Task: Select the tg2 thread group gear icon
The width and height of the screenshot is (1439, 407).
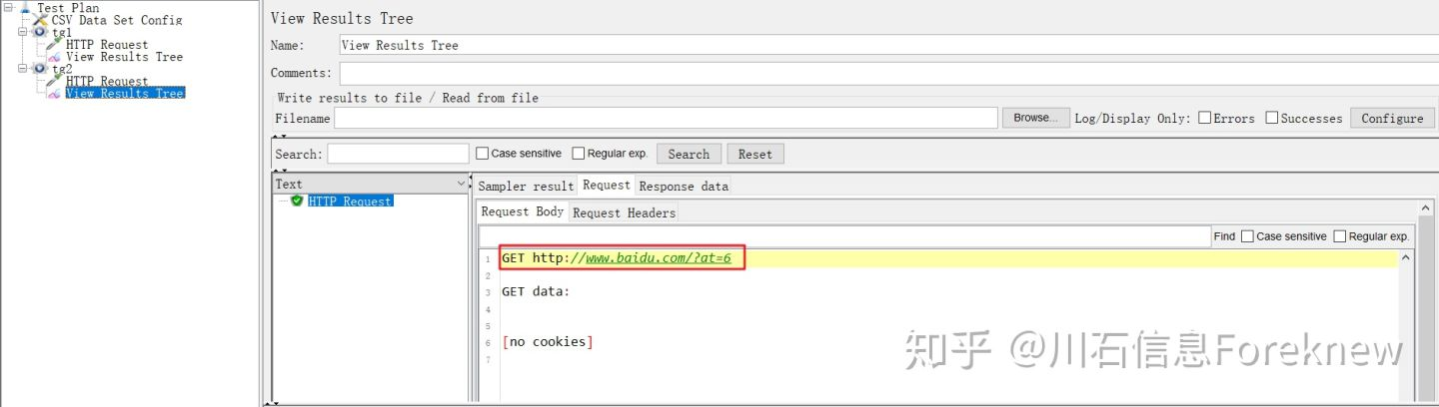Action: (x=40, y=69)
